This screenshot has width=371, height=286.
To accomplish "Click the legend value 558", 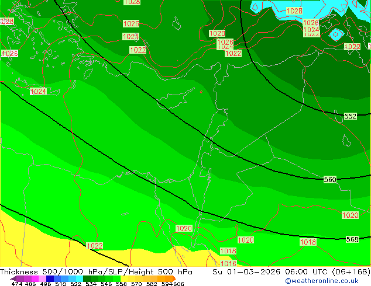I will pos(121,284).
